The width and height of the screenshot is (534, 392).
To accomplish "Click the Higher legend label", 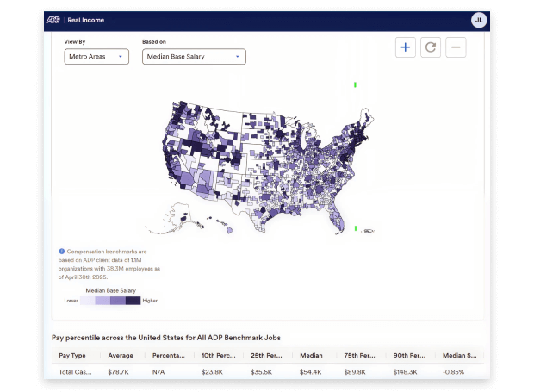I will [x=150, y=301].
